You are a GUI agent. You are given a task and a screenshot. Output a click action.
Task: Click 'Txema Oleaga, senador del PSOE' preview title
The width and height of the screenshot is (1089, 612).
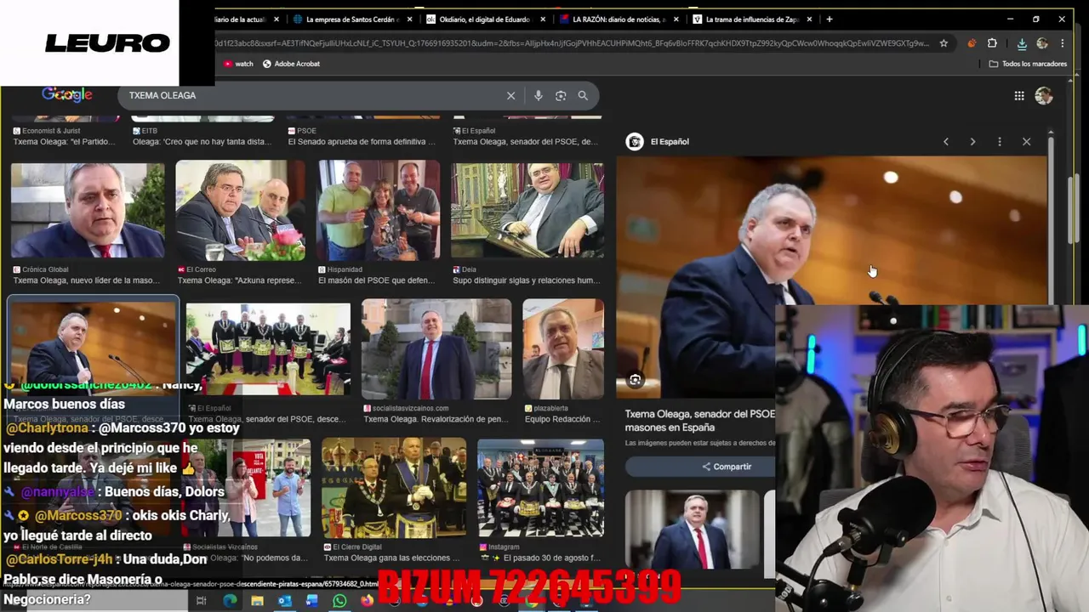pyautogui.click(x=700, y=420)
